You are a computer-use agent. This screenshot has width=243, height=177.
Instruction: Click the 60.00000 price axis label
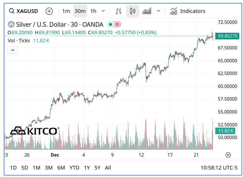(x=227, y=86)
